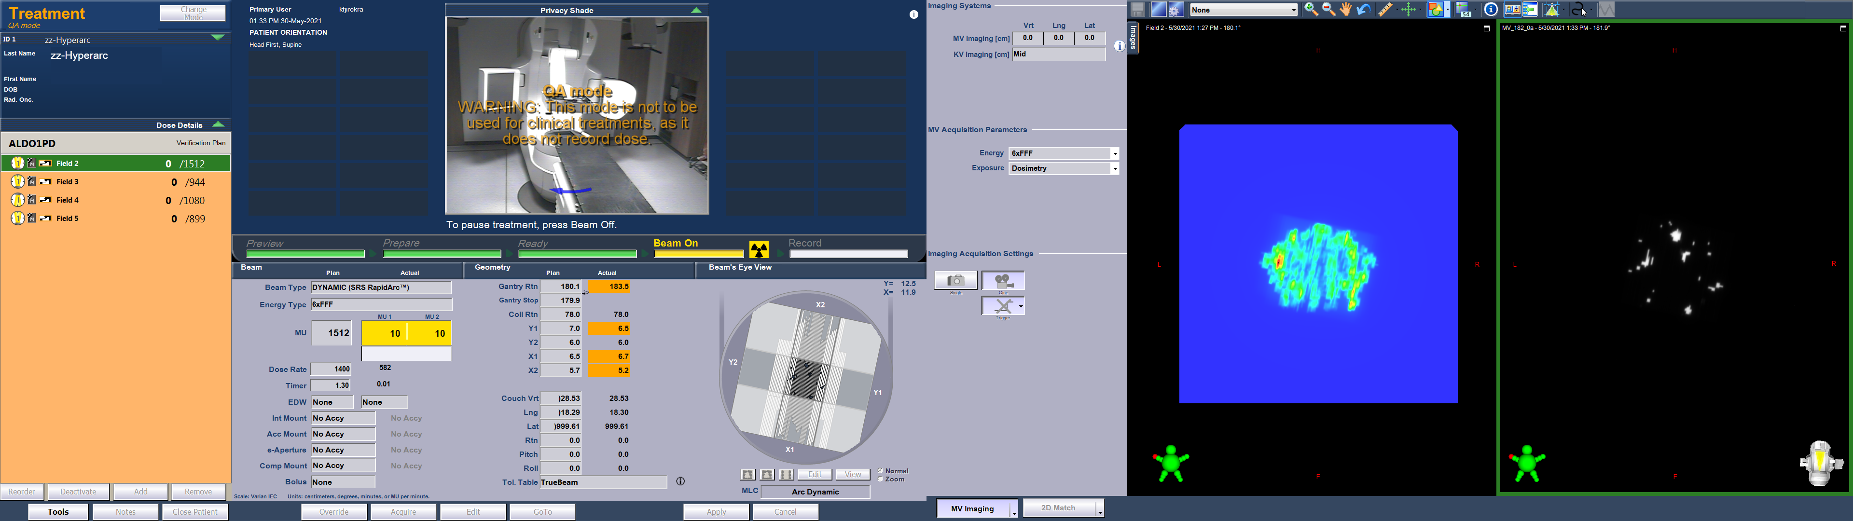
Task: Expand the Dose Details section
Action: [x=218, y=124]
